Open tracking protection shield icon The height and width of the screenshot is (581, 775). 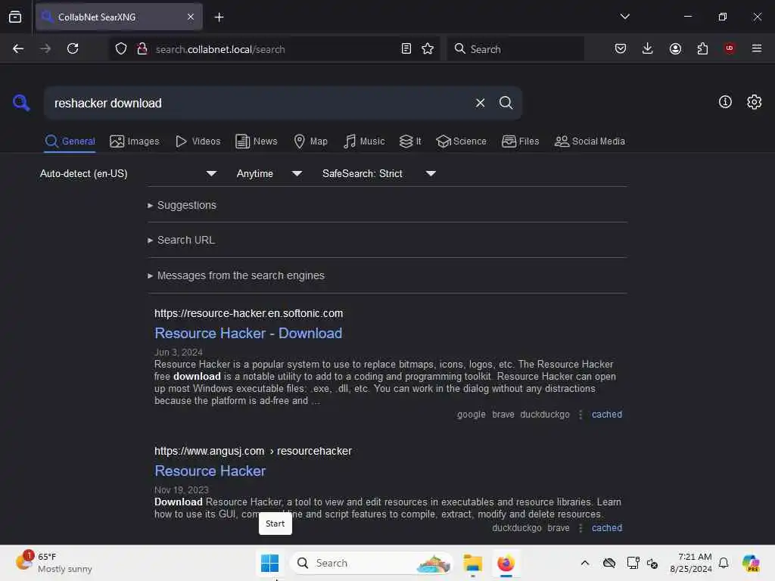coord(121,48)
